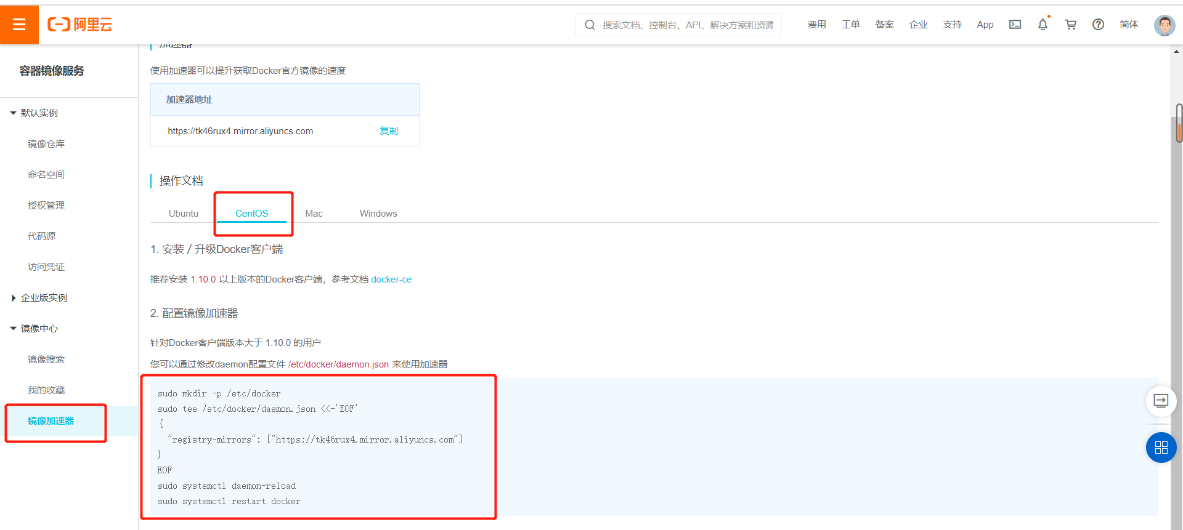Open 镜像仓库 in the sidebar
The width and height of the screenshot is (1183, 530).
tap(46, 143)
